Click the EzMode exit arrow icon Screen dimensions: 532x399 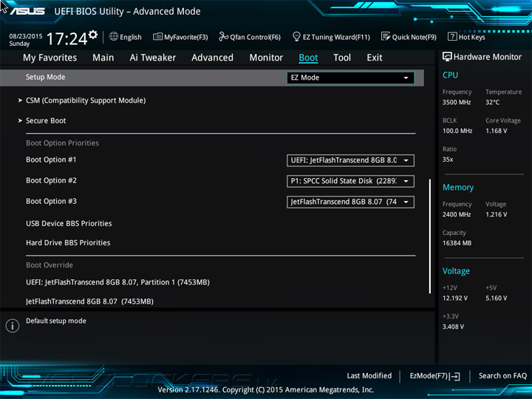click(x=455, y=376)
